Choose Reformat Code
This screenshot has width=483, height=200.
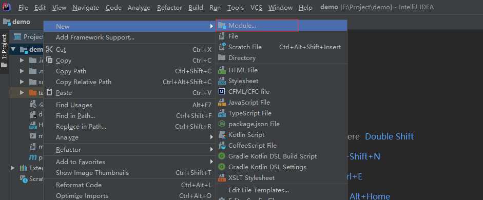point(129,185)
